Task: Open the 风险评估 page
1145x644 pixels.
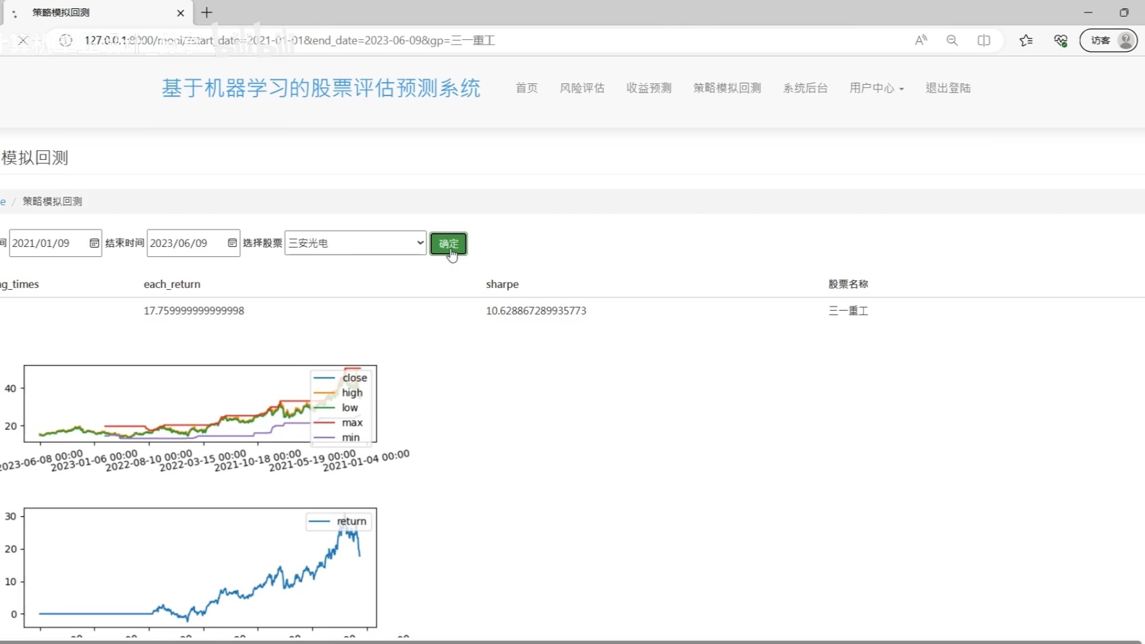Action: [582, 88]
